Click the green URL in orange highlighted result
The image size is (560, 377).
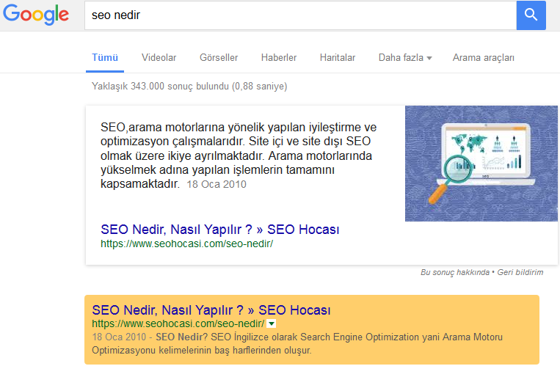click(178, 323)
